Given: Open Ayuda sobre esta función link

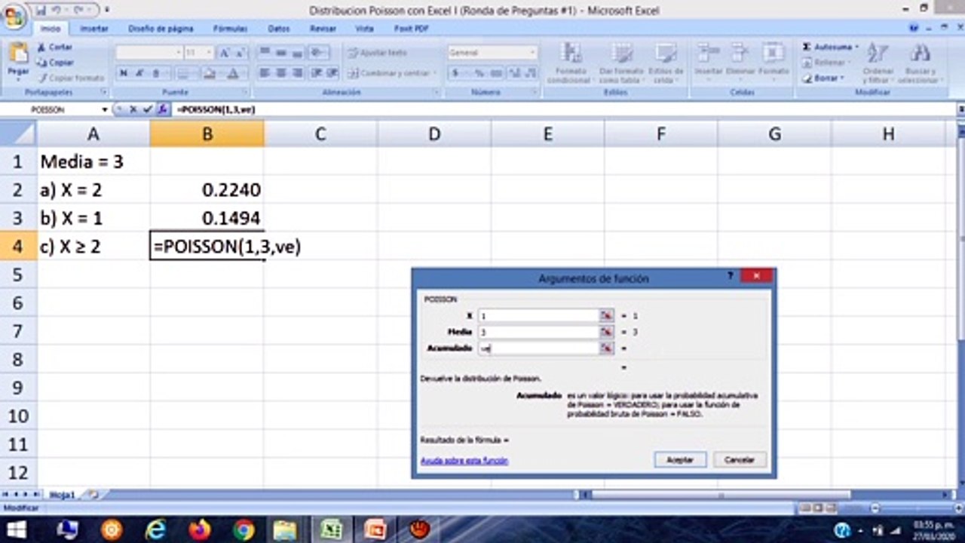Looking at the screenshot, I should (x=464, y=461).
